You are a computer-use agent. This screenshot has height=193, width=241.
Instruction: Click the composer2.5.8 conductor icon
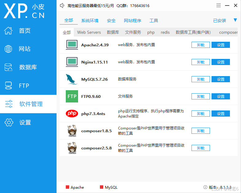[x=72, y=148]
